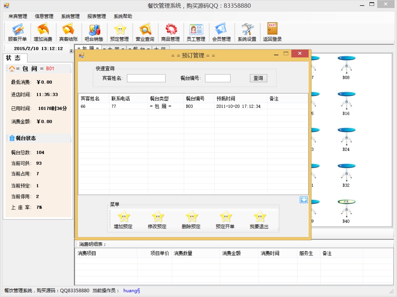Viewport: 397px width, 297px height.
Task: Open 商品管理 gear icon
Action: (171, 32)
